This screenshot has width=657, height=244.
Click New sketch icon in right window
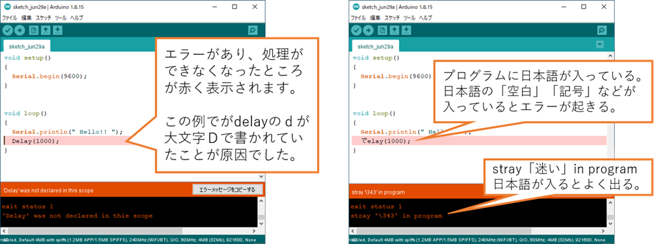pos(382,30)
